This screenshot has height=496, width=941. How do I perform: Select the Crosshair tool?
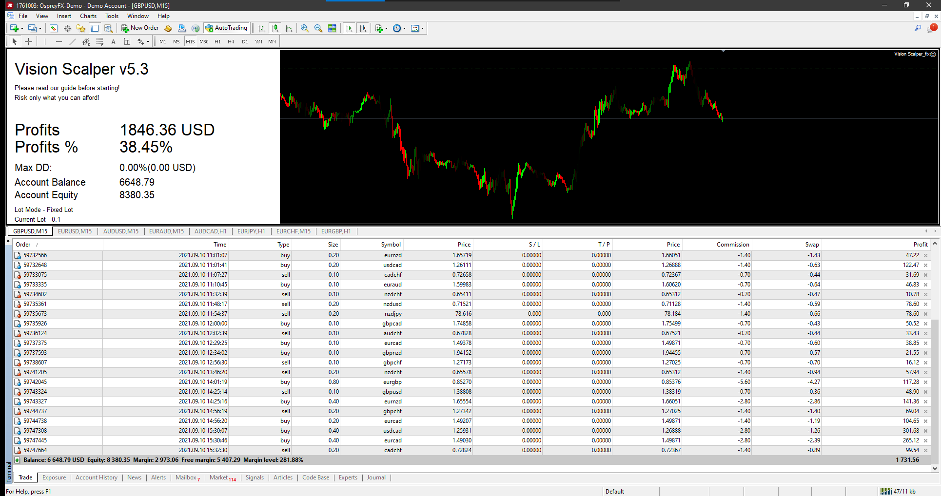pos(29,42)
